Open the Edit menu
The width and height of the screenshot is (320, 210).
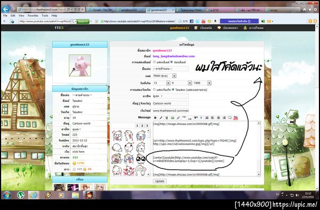13,15
